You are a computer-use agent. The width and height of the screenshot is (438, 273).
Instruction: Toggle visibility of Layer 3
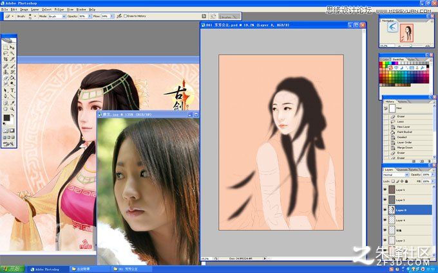[x=385, y=240]
